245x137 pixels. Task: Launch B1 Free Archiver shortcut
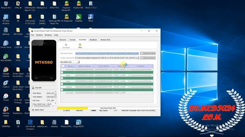point(6,19)
